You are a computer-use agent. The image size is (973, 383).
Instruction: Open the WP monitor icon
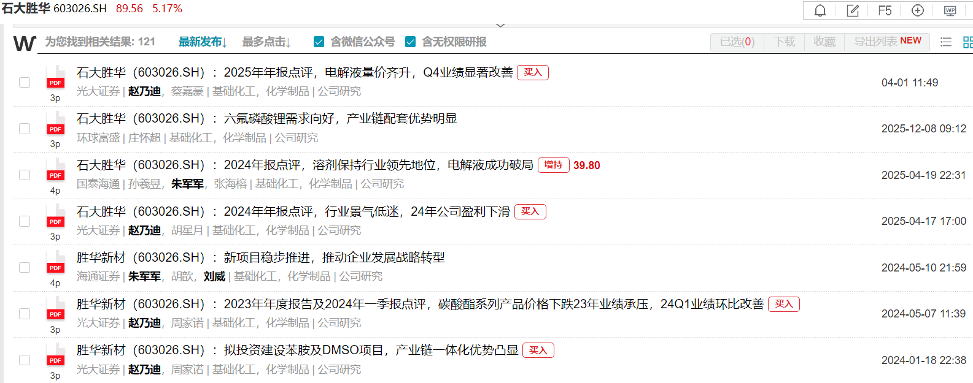[x=950, y=10]
